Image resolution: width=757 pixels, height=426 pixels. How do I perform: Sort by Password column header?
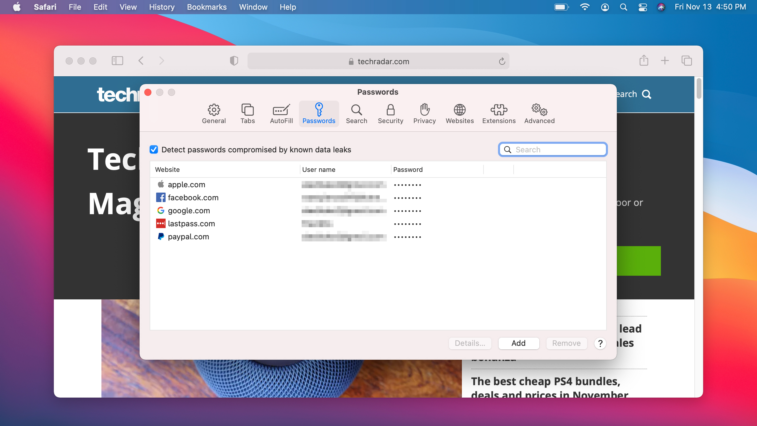(x=437, y=170)
